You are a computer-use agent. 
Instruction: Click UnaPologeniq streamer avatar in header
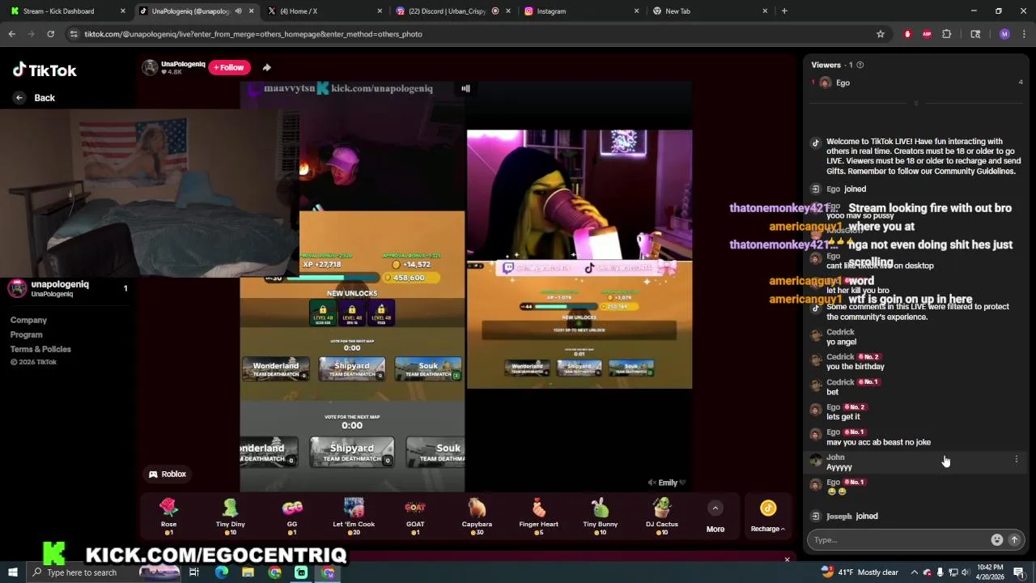[150, 67]
